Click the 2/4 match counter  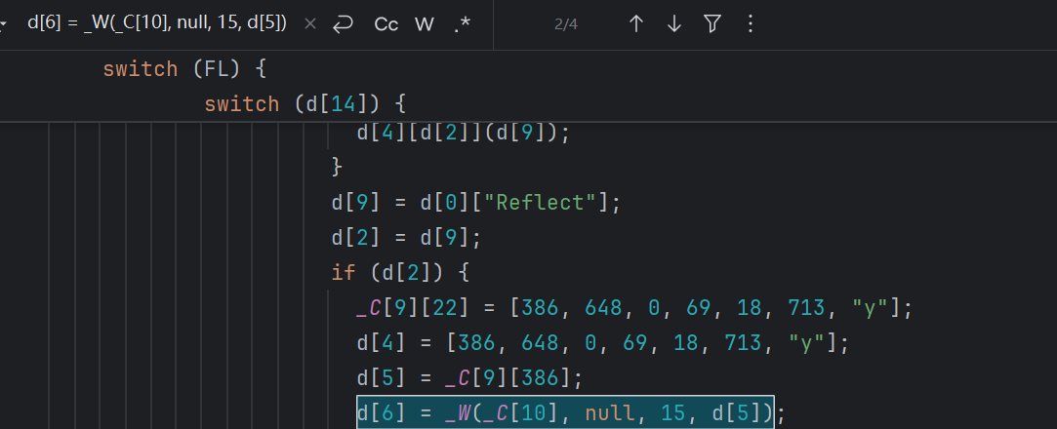(566, 24)
